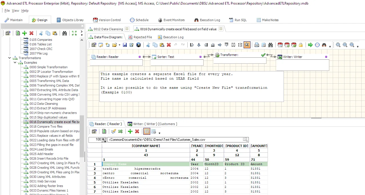Image resolution: width=365 pixels, height=195 pixels.
Task: Click the clock schedule icon in the diagram toolbar
Action: point(317,45)
